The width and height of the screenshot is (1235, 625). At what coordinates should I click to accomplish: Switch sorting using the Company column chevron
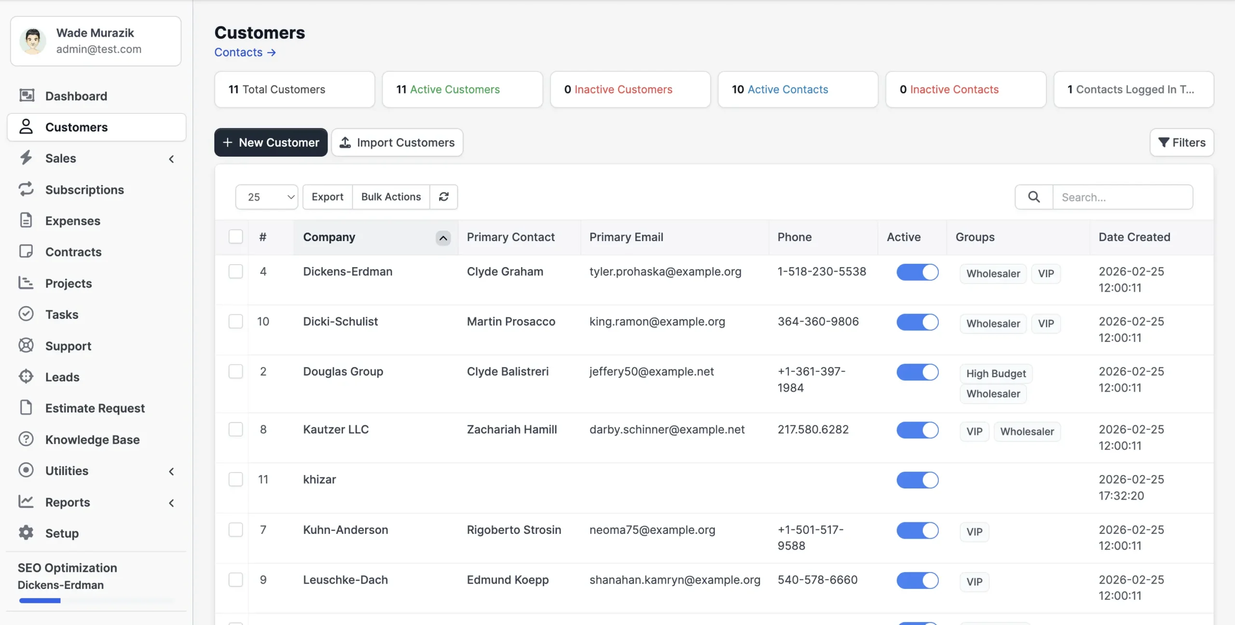pyautogui.click(x=442, y=237)
